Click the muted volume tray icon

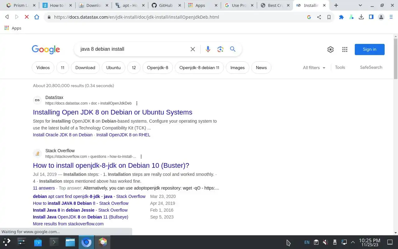[x=325, y=242]
